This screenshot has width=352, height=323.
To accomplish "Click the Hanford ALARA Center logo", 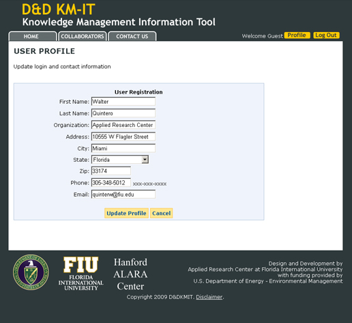I will [130, 274].
